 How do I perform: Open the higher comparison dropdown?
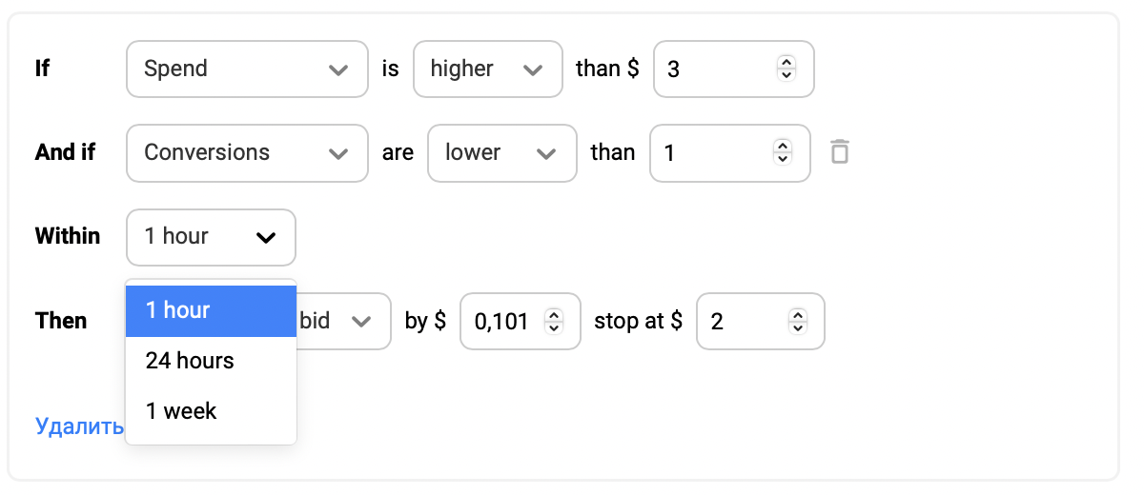487,69
